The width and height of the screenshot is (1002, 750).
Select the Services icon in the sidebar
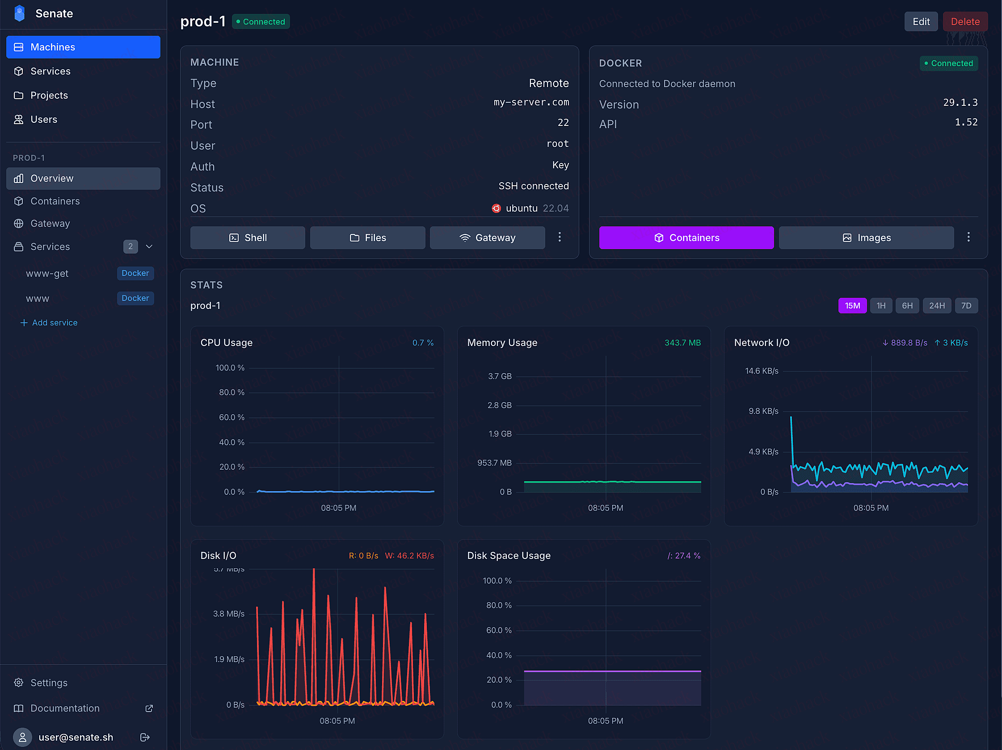coord(19,71)
